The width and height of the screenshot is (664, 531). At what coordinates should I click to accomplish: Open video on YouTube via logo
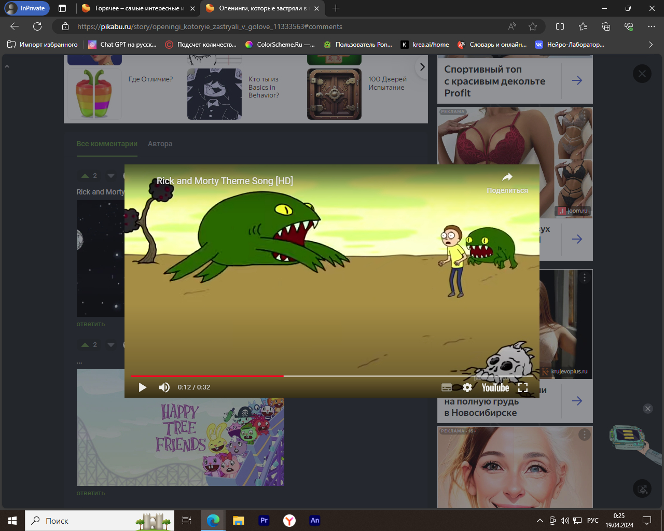pyautogui.click(x=495, y=387)
